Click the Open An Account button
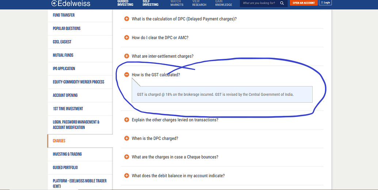This screenshot has height=190, width=378. tap(303, 3)
